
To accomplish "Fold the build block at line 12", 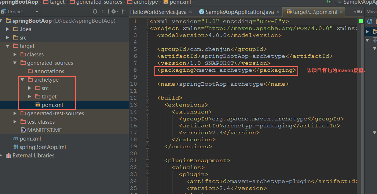I will point(147,98).
